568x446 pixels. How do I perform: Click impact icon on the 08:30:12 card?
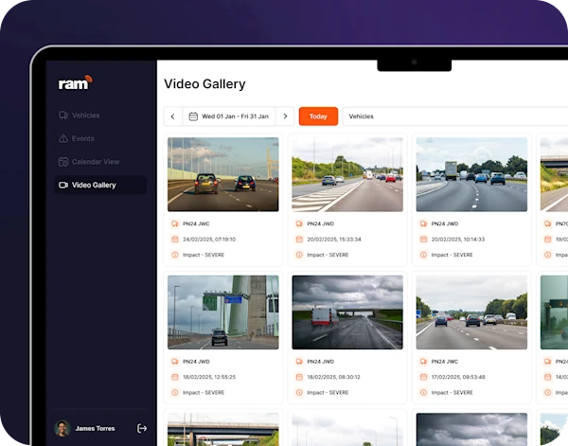click(x=299, y=392)
